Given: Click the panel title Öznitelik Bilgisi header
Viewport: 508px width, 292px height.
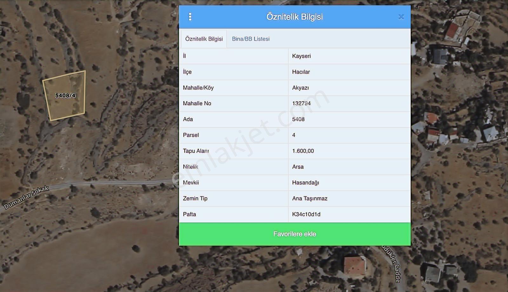Looking at the screenshot, I should (294, 17).
